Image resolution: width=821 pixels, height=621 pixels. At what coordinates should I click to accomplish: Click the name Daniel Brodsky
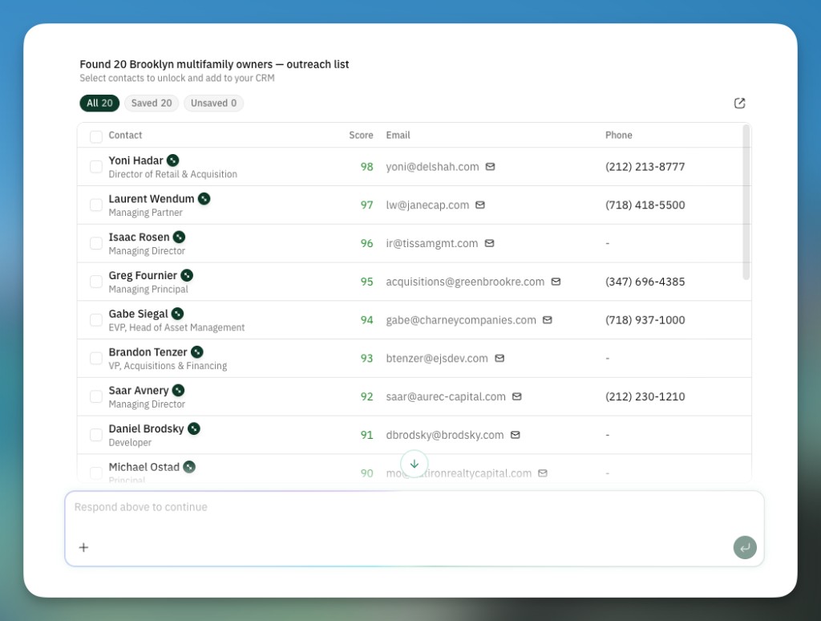click(x=146, y=428)
